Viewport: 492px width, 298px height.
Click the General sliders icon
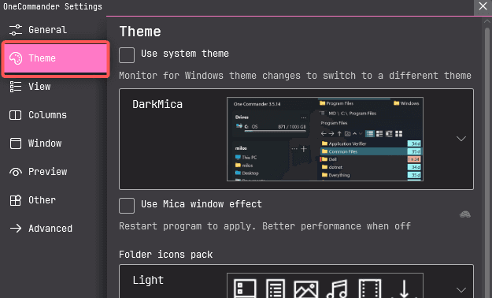(x=16, y=30)
